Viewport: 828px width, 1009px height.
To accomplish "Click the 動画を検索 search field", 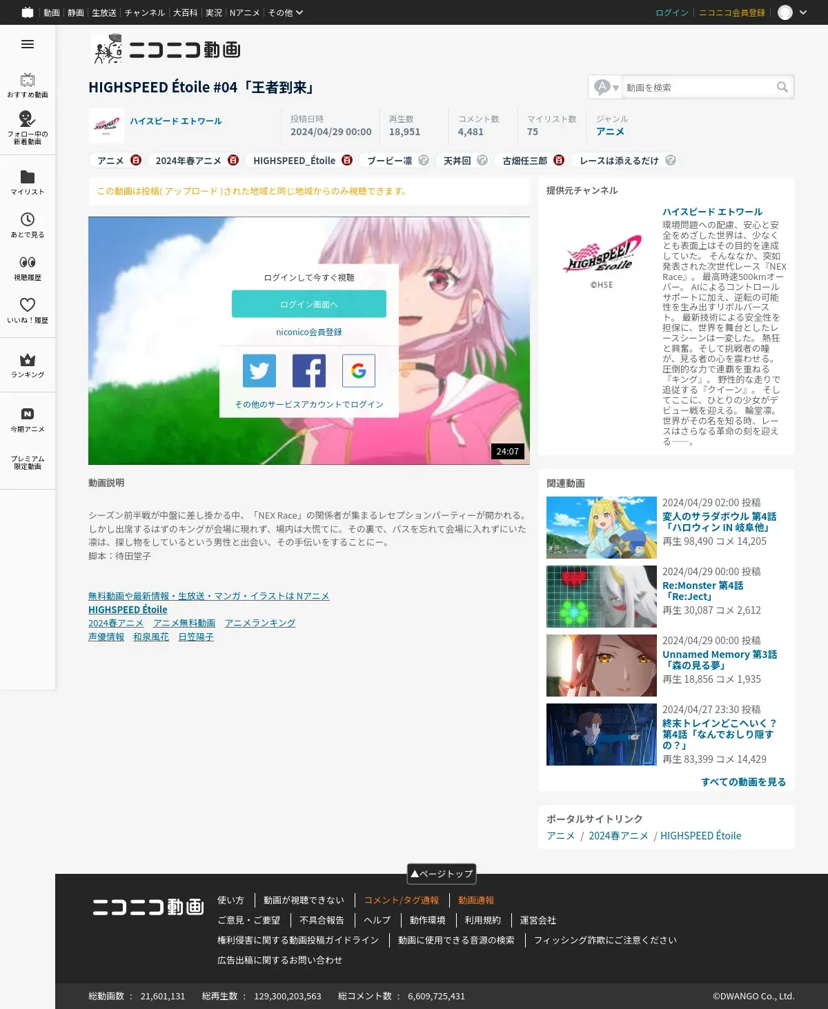I will 697,87.
